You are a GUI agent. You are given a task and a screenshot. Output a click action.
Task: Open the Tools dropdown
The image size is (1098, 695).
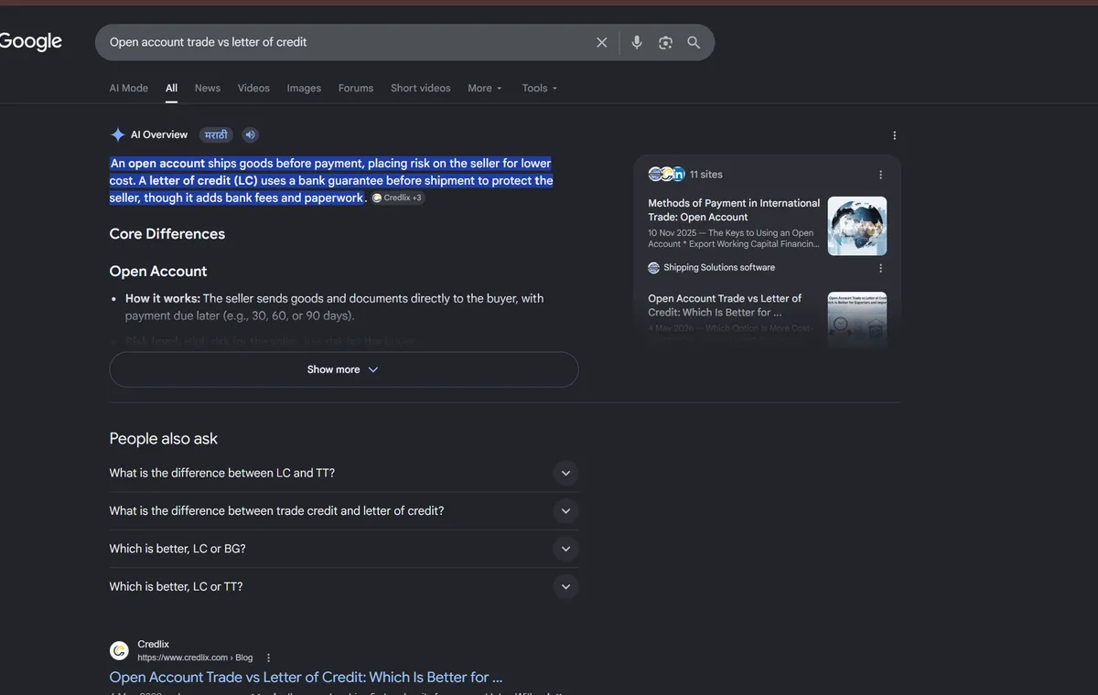tap(540, 89)
